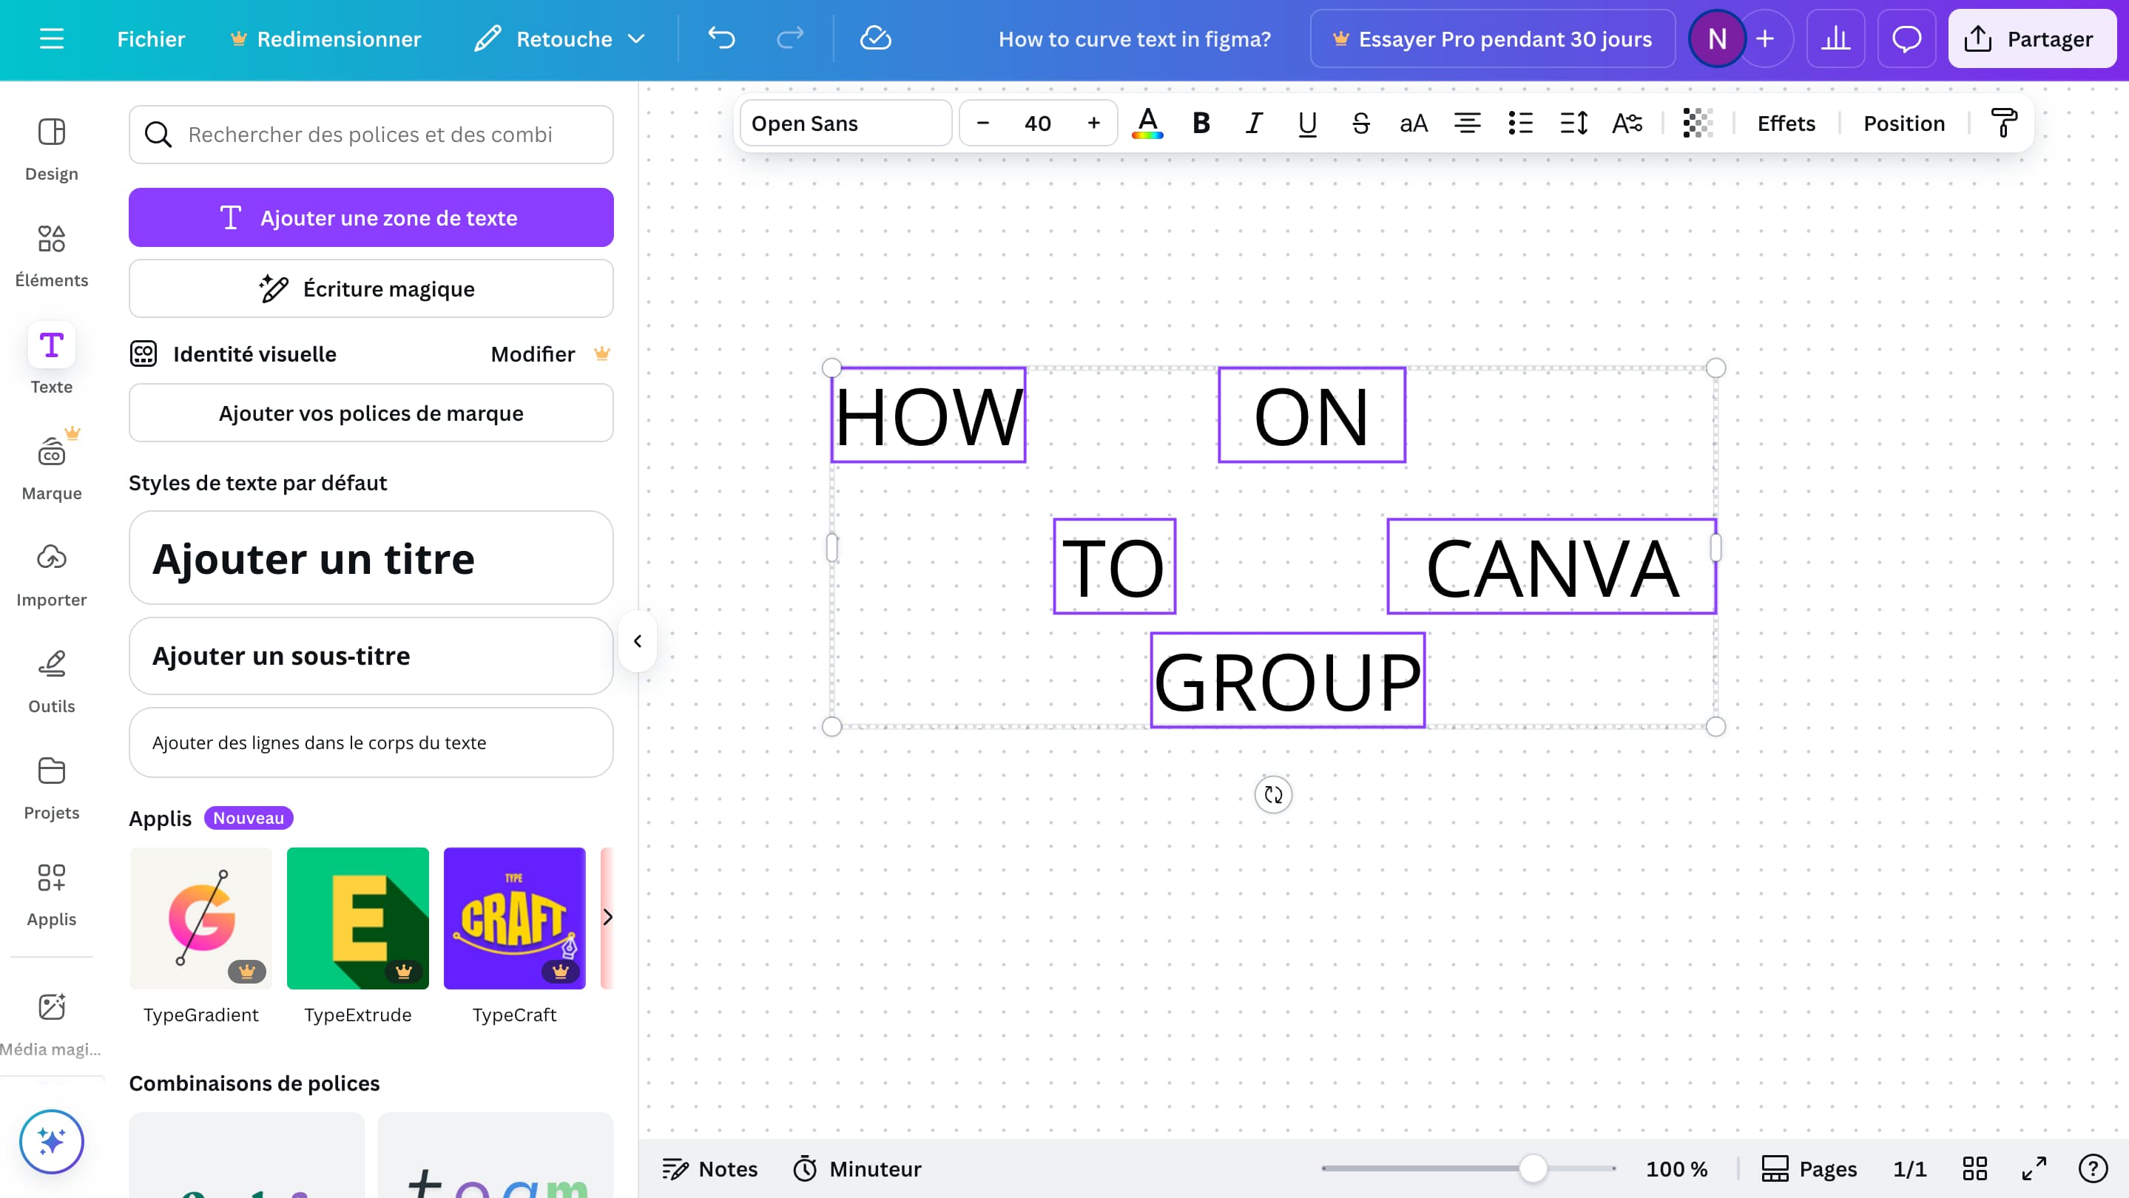Expand the Retouche mode dropdown

click(x=559, y=39)
